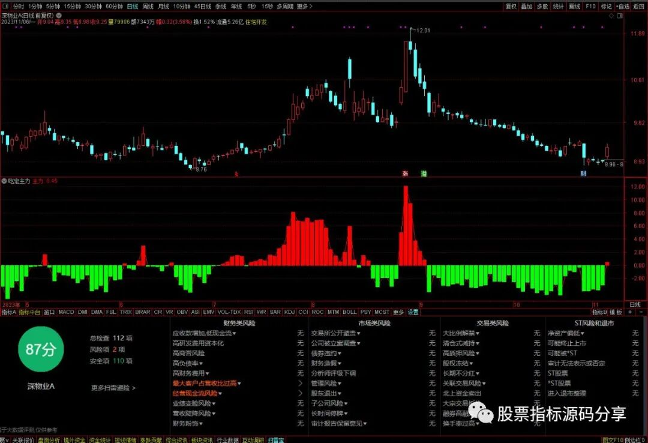
Task: Click the 住宅开发 sector label
Action: click(x=256, y=22)
